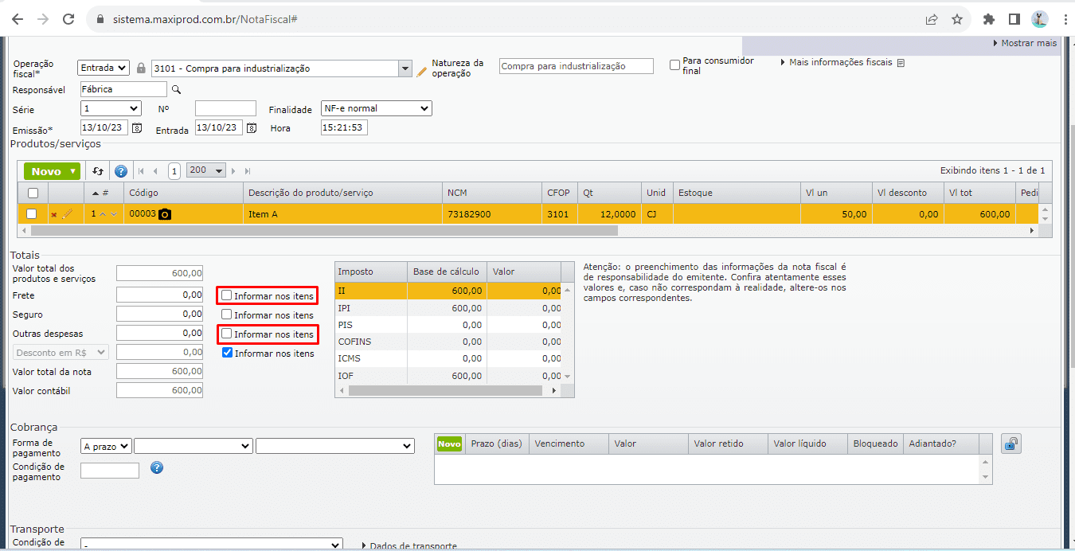Viewport: 1075px width, 551px height.
Task: Open the Finalidade 'NF-e normal' dropdown
Action: pyautogui.click(x=376, y=108)
